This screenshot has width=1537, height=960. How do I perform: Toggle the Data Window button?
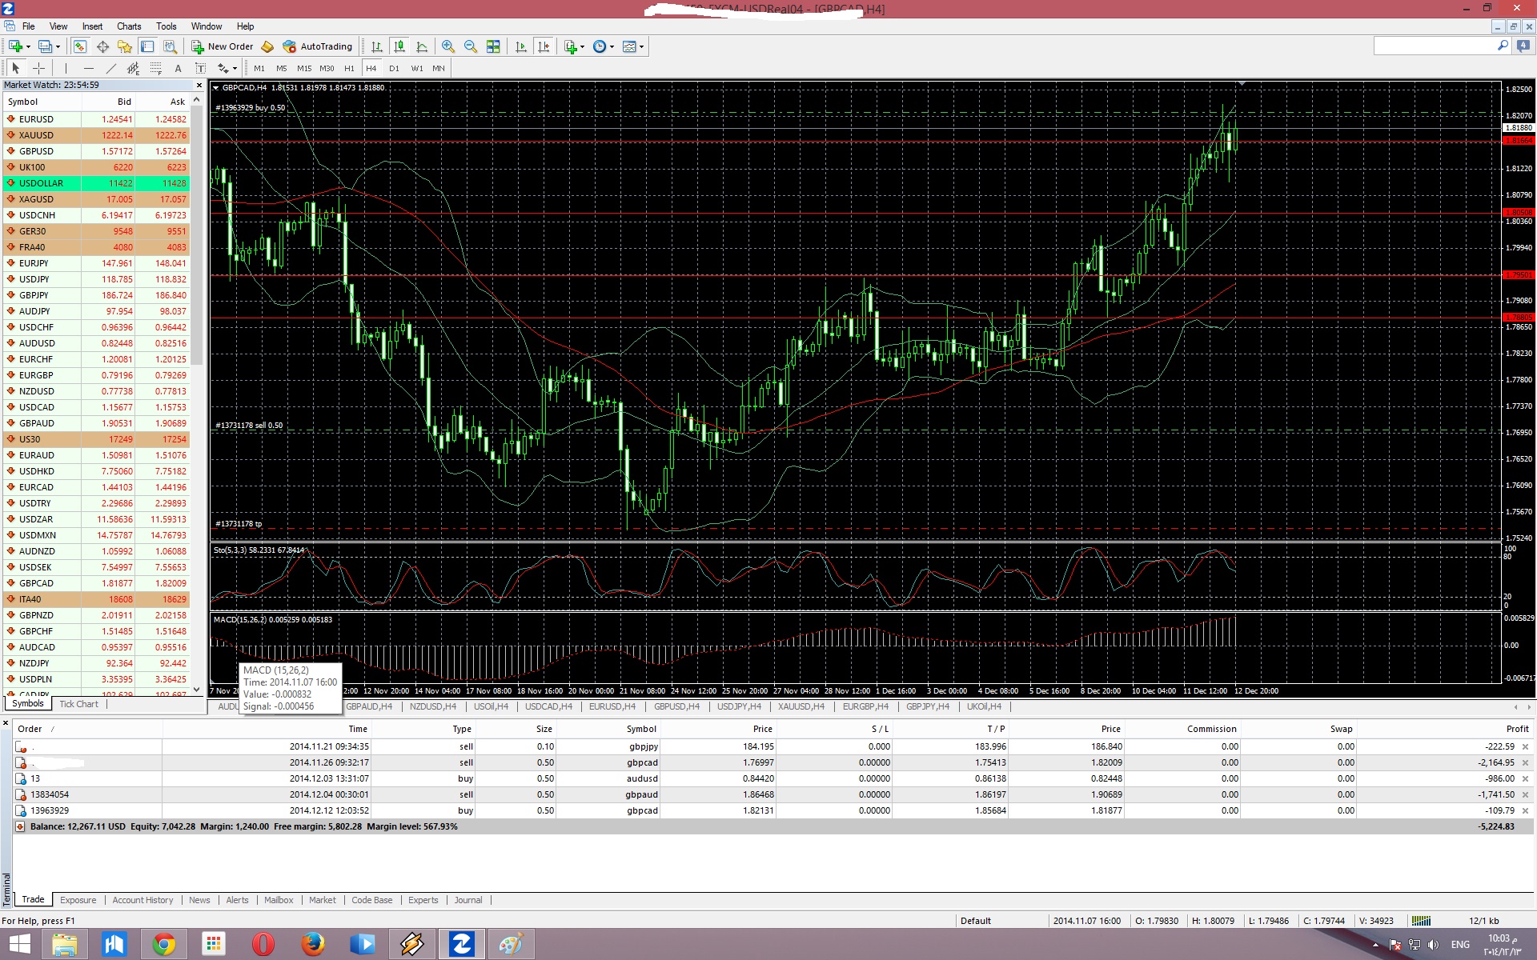pos(102,46)
